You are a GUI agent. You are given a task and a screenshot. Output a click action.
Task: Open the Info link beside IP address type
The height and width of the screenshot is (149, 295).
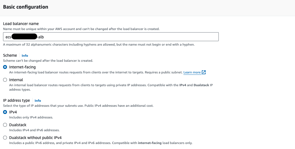[38, 101]
